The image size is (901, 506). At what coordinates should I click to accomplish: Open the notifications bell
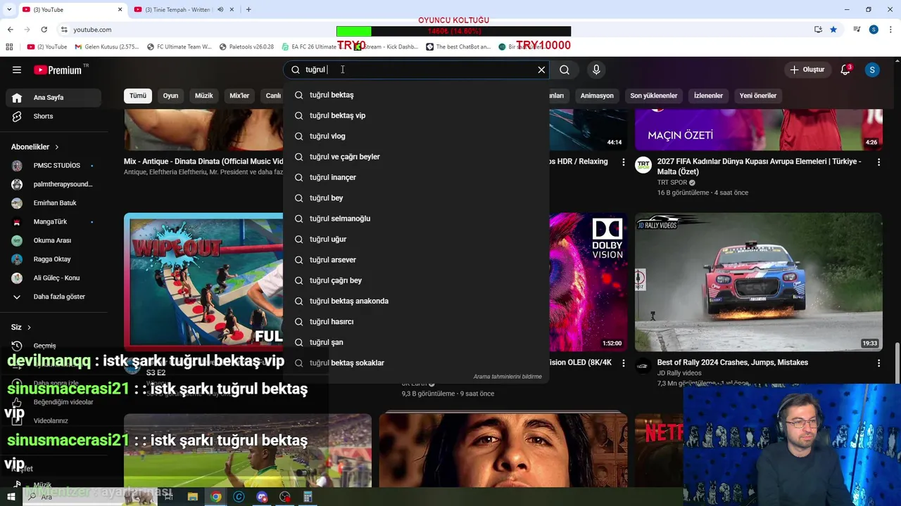tap(845, 70)
